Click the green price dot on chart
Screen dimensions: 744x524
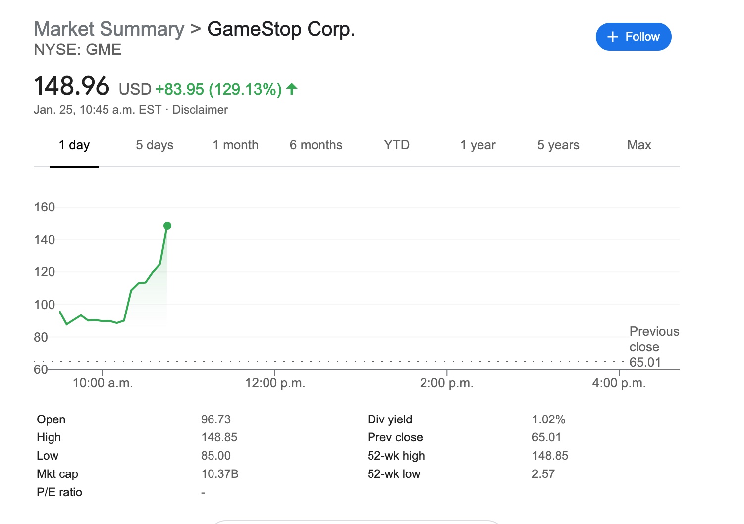(x=167, y=226)
